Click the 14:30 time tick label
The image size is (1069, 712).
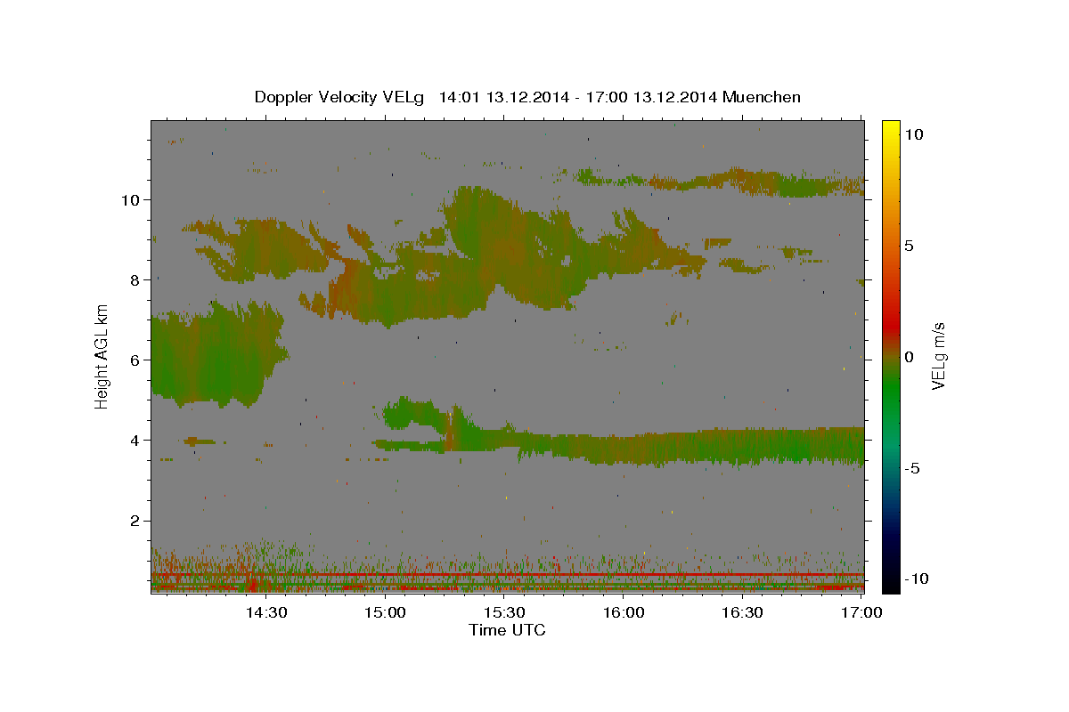265,612
